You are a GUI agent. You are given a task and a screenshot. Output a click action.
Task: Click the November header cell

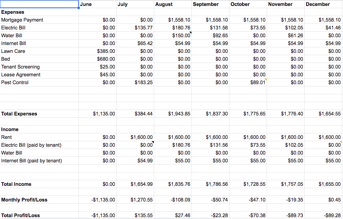click(286, 4)
